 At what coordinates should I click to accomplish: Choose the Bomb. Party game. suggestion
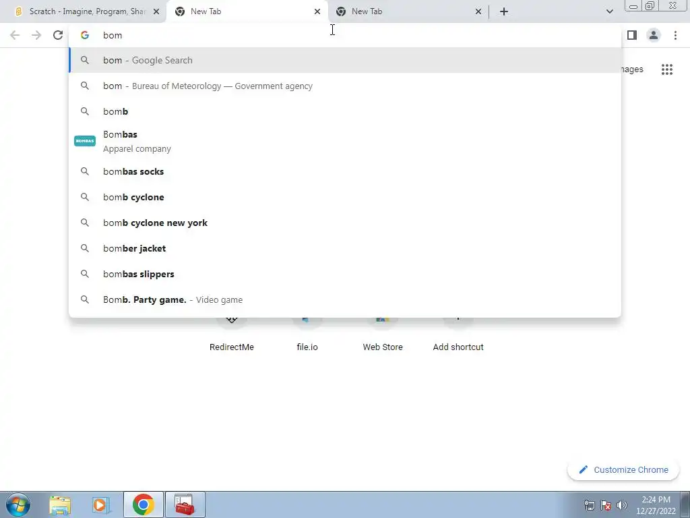345,299
